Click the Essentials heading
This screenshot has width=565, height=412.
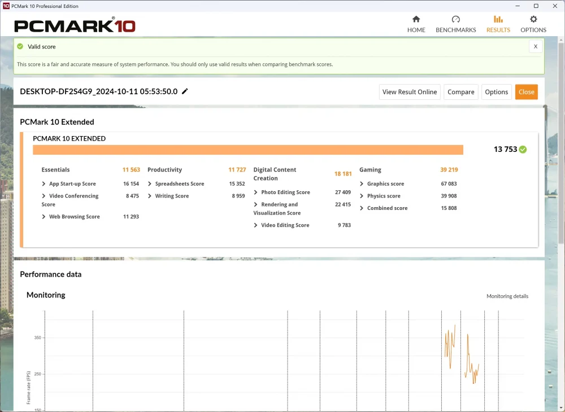coord(55,170)
